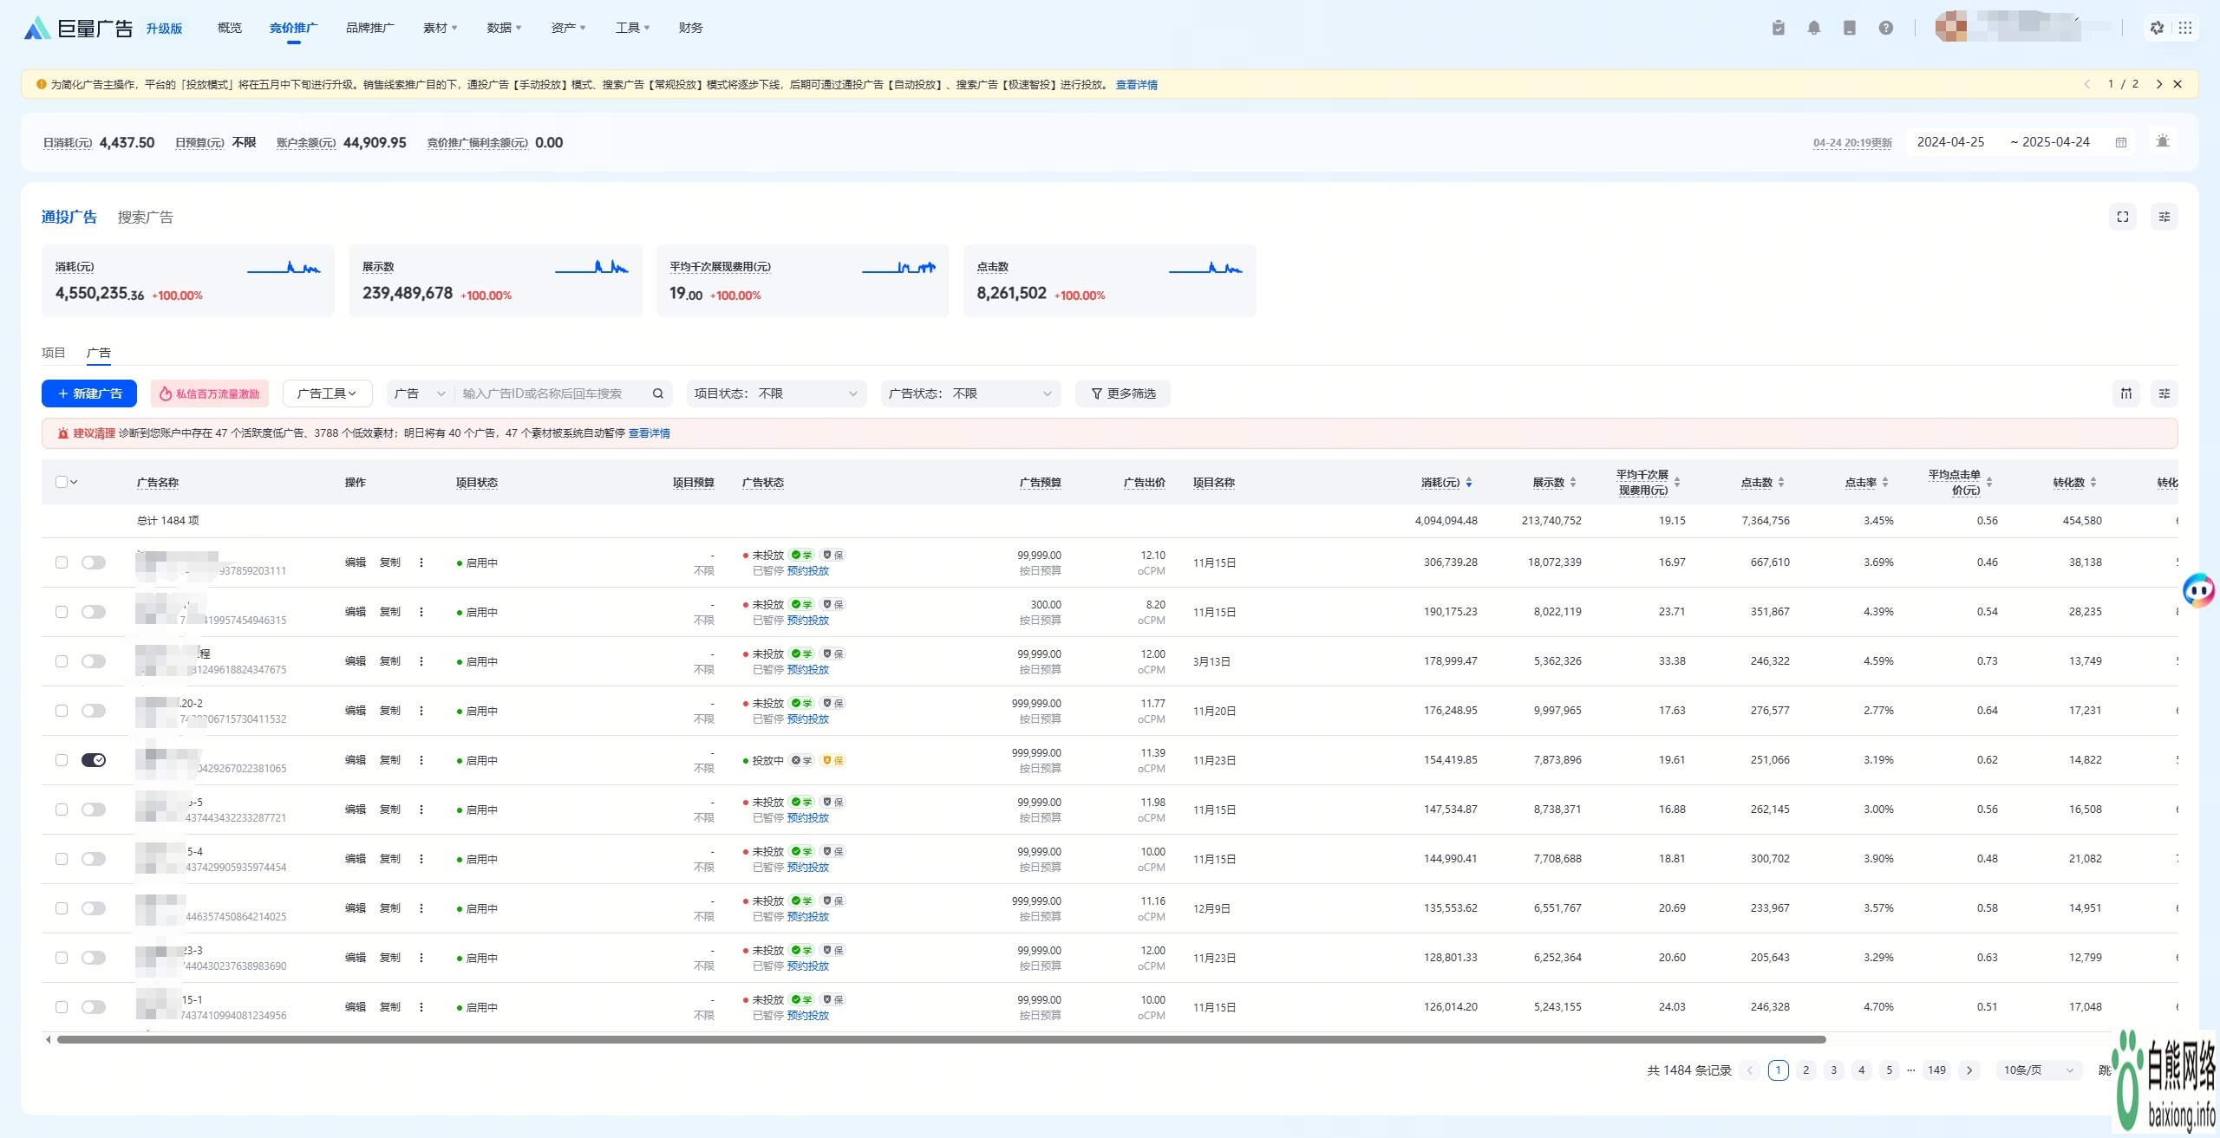This screenshot has height=1138, width=2220.
Task: Switch to the 搜索广告 tab
Action: [146, 217]
